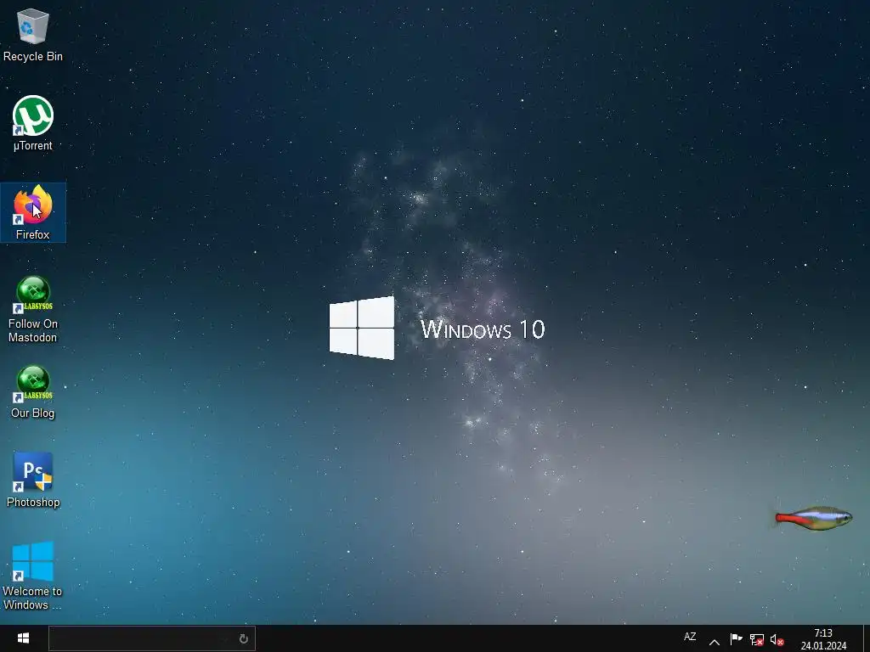Open the AZ input language indicator
The image size is (870, 652).
pos(690,637)
